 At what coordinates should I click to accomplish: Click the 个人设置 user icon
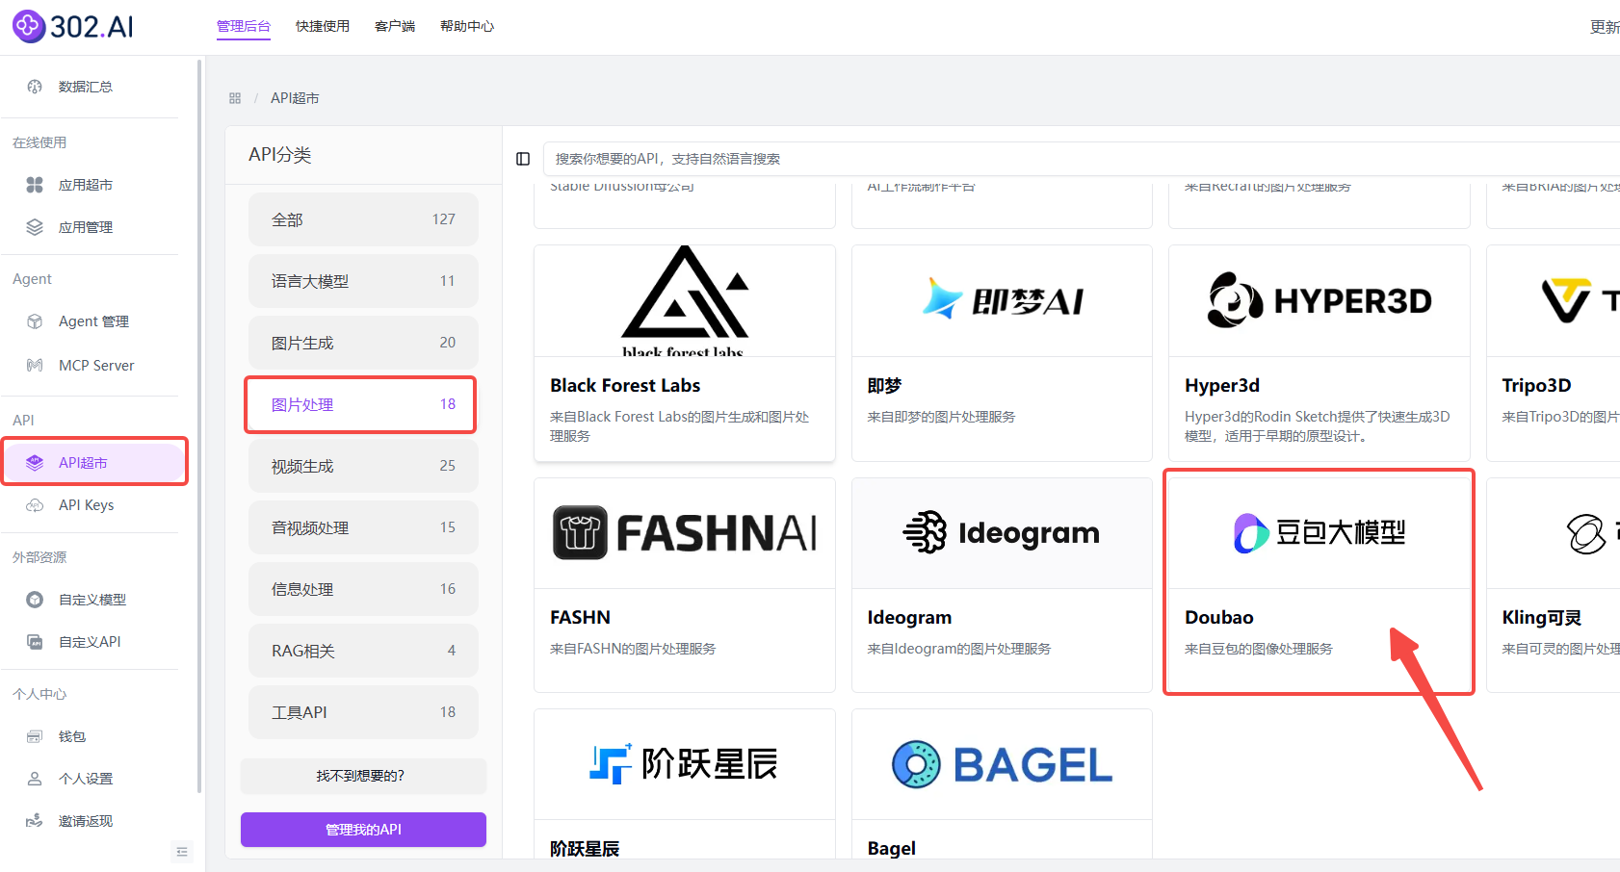click(35, 779)
